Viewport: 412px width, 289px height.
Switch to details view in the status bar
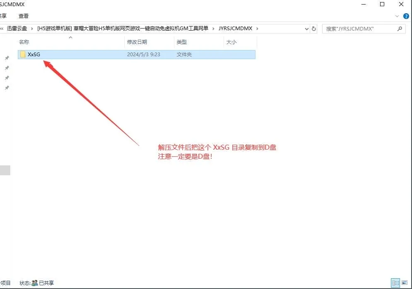395,283
